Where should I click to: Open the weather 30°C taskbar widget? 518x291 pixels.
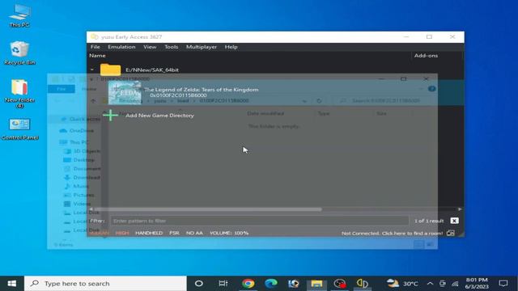[x=402, y=284]
